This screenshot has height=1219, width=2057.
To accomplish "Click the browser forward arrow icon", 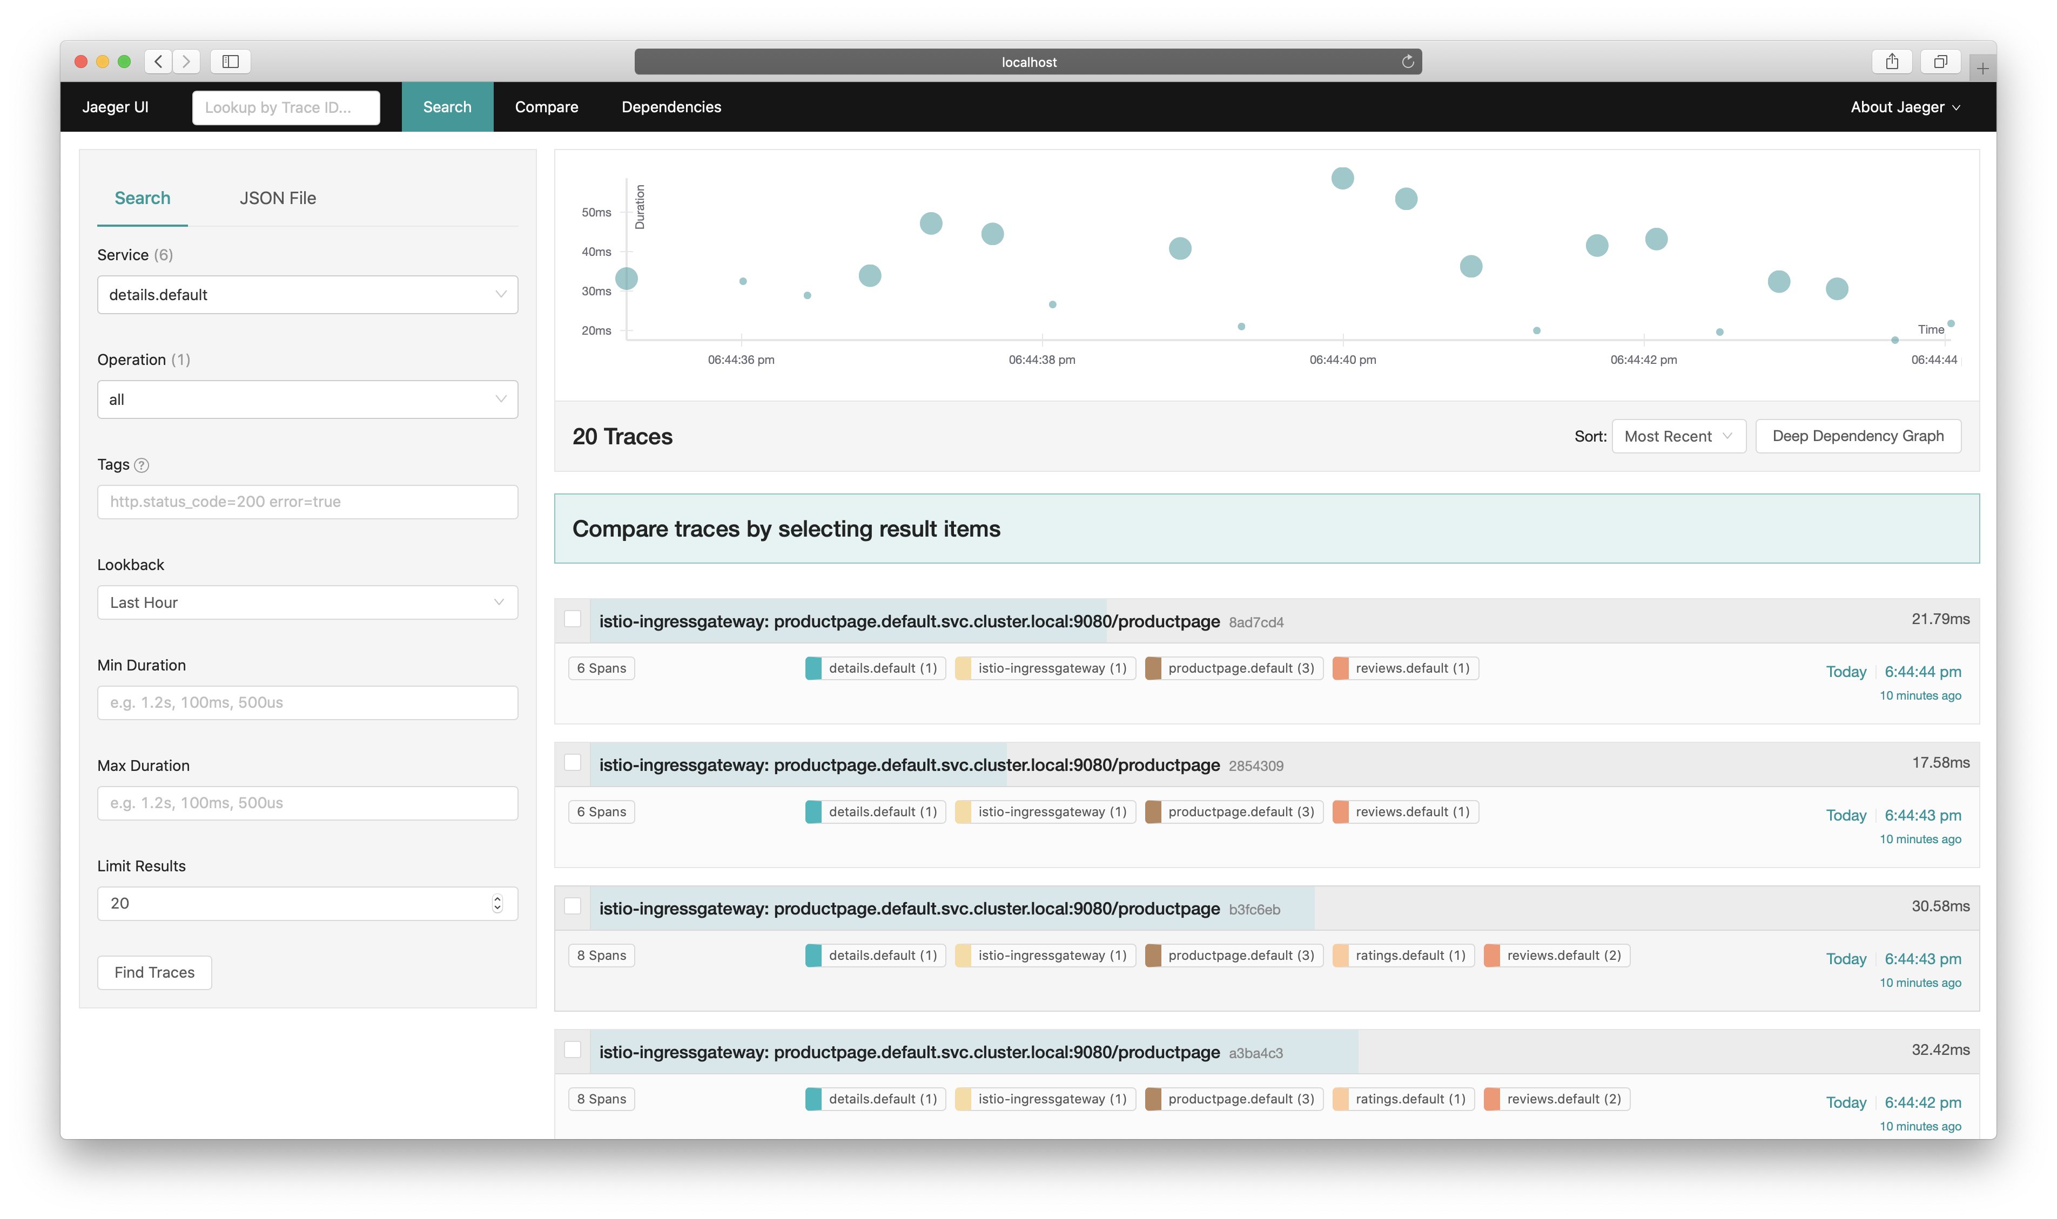I will [x=186, y=62].
